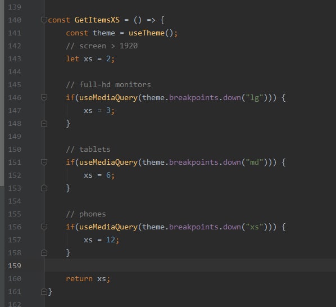The width and height of the screenshot is (336, 307).
Task: Click the comment "// tablets"
Action: (88, 150)
